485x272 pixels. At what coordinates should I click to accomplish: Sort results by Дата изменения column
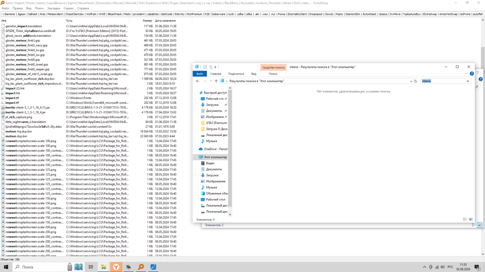173,21
